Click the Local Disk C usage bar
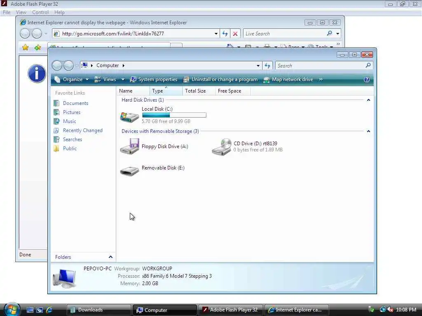Image resolution: width=422 pixels, height=316 pixels. click(174, 115)
